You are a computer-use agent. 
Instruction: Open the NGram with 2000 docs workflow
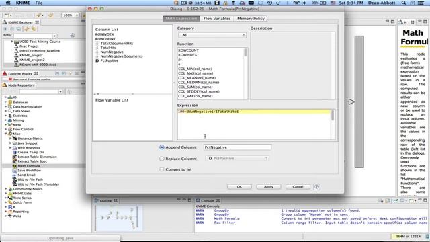[38, 65]
